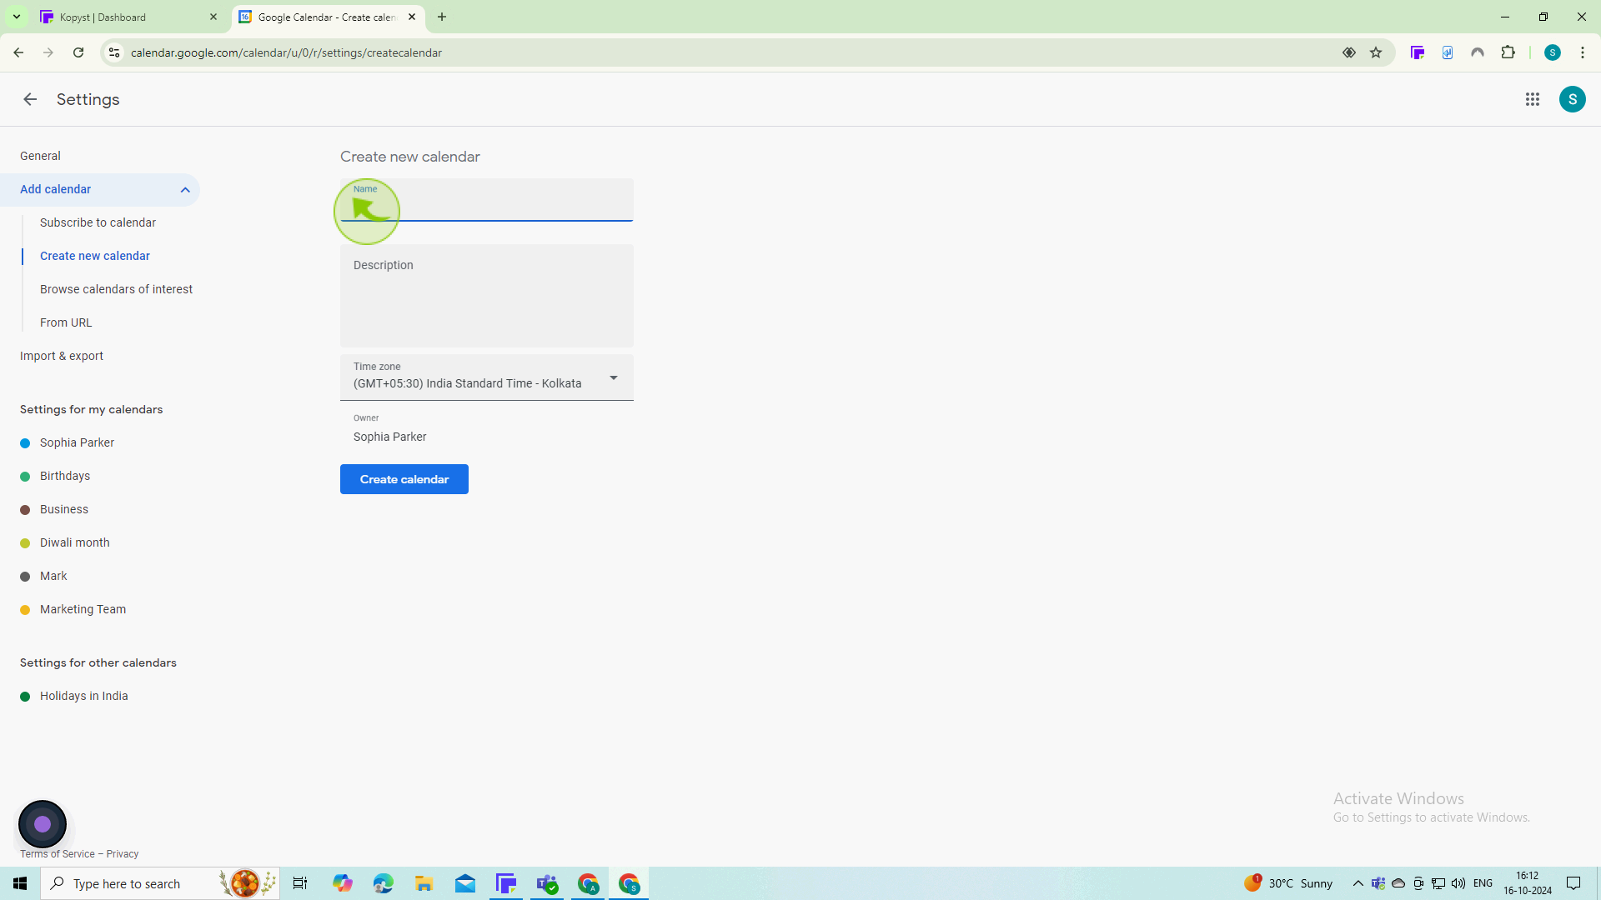Image resolution: width=1601 pixels, height=900 pixels.
Task: Select From URL option
Action: pos(66,322)
